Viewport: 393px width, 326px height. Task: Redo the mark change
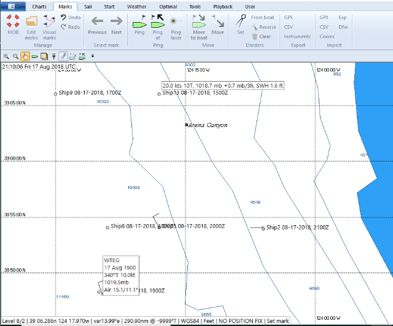(71, 27)
